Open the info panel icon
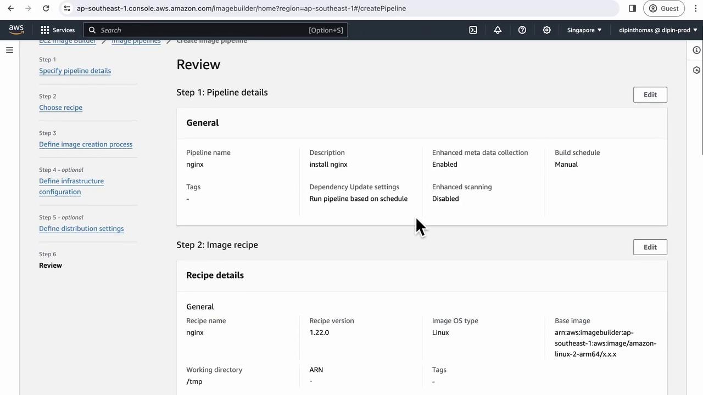This screenshot has width=703, height=395. [696, 50]
